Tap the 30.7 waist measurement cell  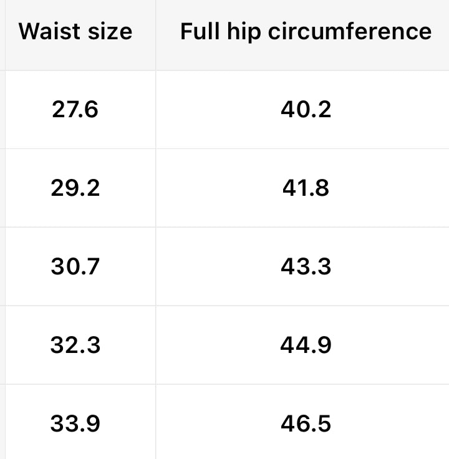pyautogui.click(x=75, y=267)
